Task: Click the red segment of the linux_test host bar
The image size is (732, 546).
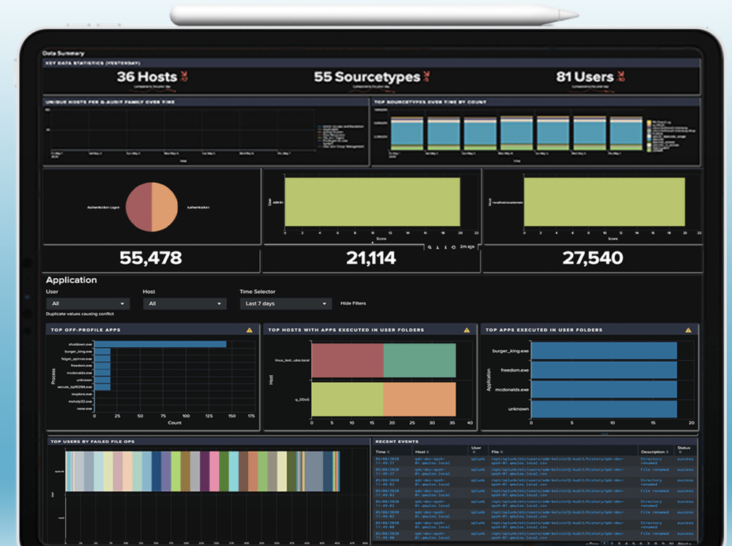Action: click(x=347, y=360)
